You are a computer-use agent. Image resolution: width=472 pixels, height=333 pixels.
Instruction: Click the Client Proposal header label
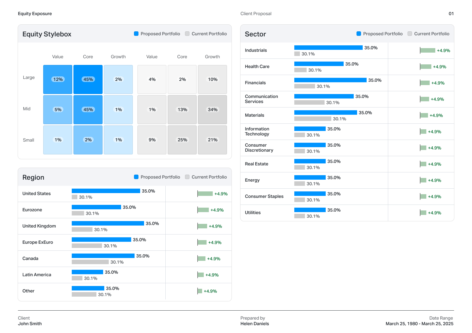click(x=256, y=13)
